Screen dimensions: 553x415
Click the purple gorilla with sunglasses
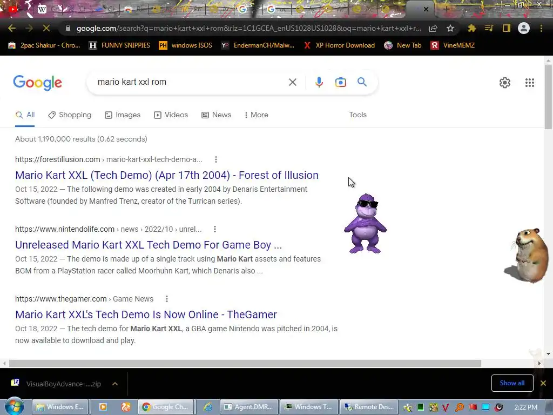point(366,223)
